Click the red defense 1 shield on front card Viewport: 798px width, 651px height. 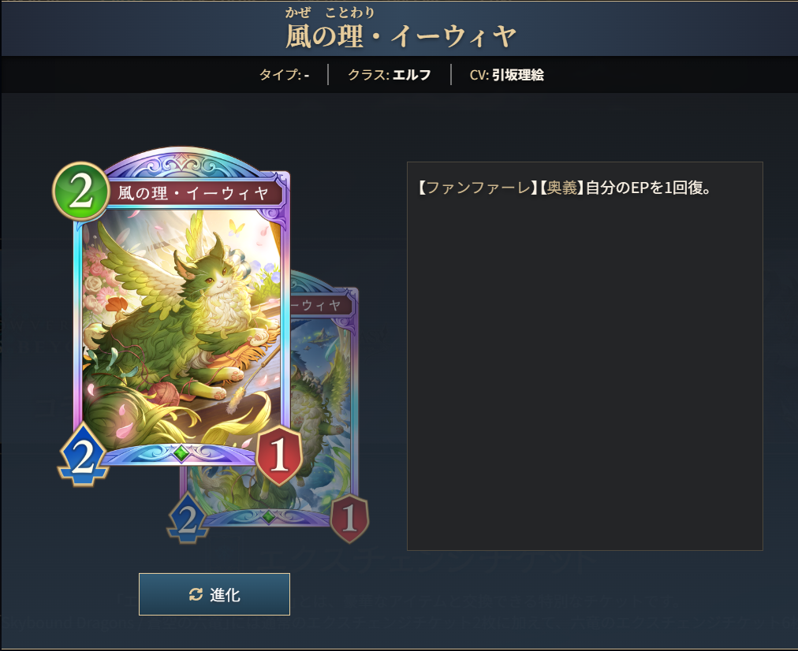(x=279, y=456)
